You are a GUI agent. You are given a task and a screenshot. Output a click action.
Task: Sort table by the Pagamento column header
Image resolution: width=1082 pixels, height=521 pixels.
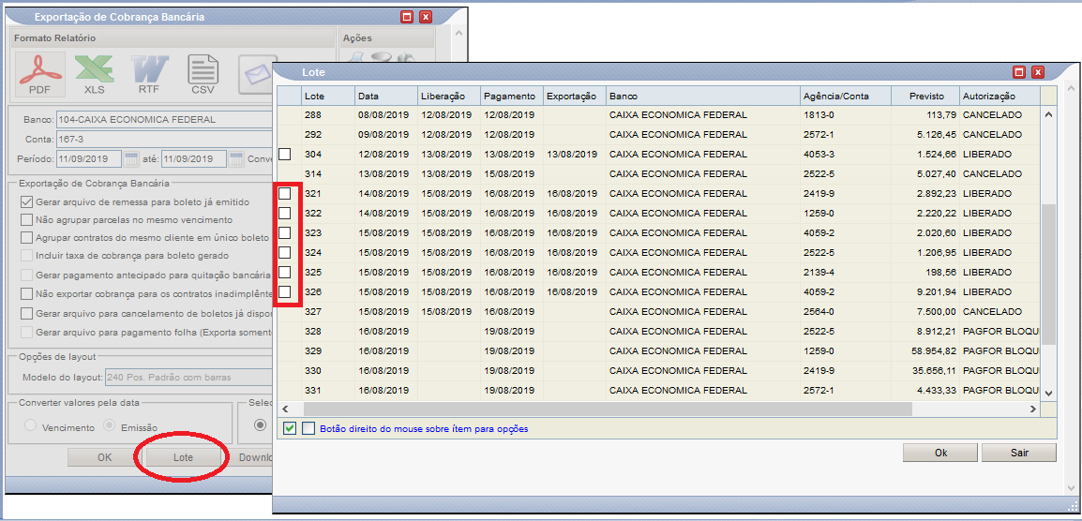pos(512,96)
